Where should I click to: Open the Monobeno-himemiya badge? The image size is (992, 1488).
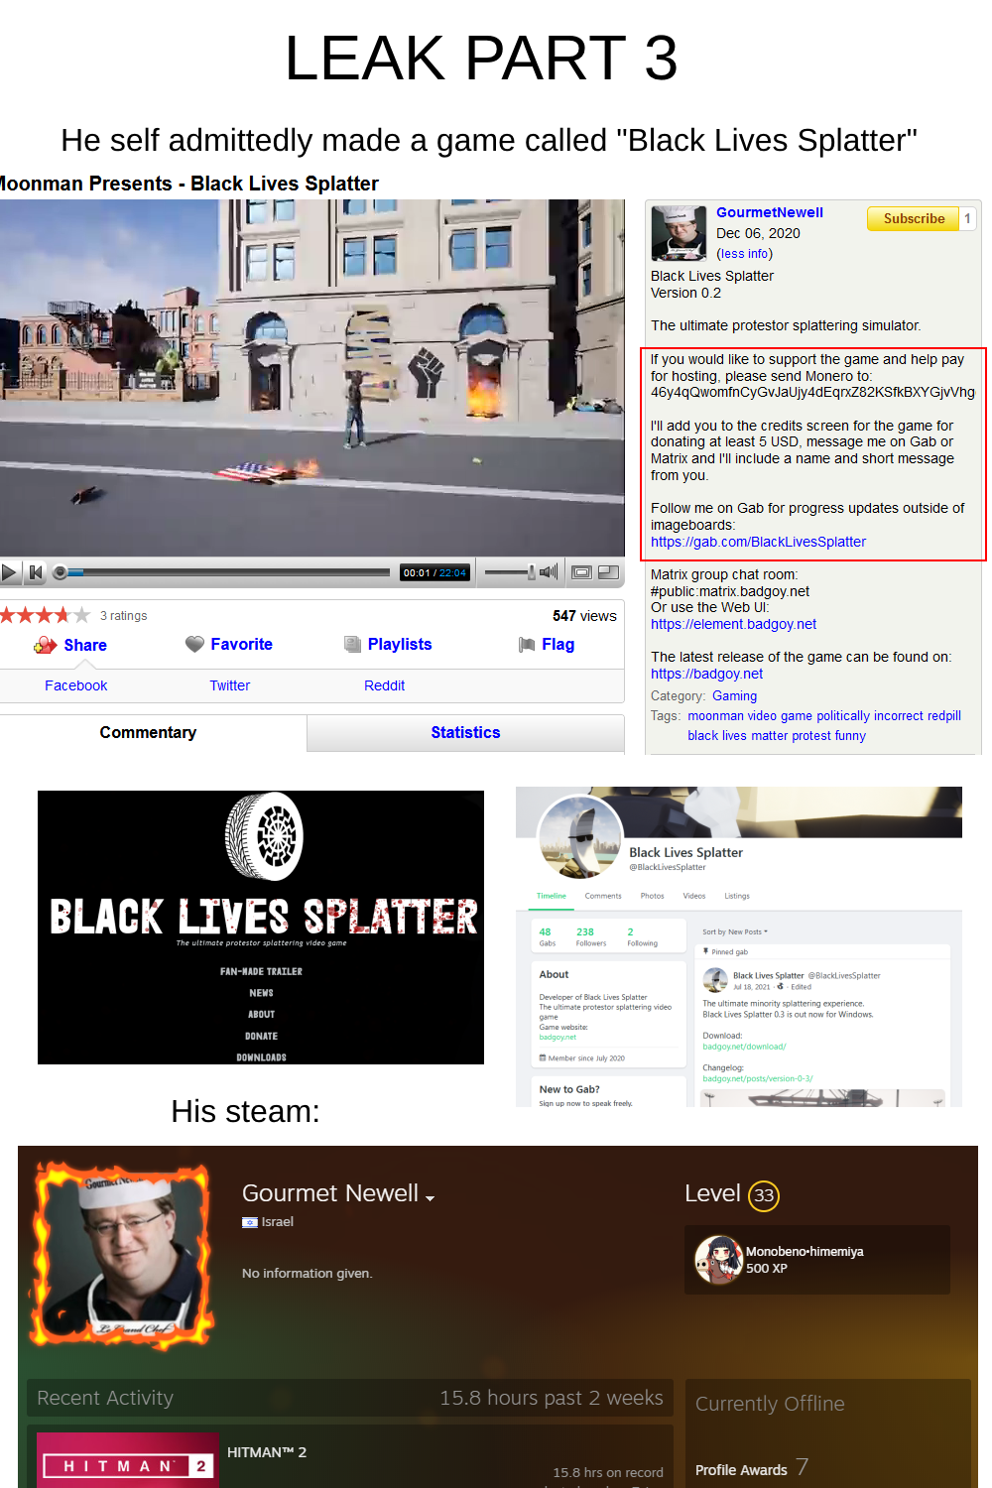[816, 1260]
